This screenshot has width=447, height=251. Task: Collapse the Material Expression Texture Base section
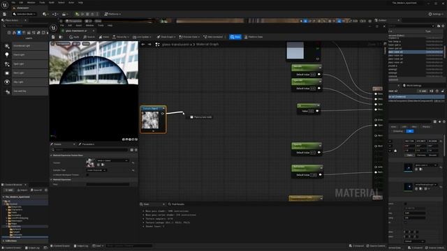(51, 155)
